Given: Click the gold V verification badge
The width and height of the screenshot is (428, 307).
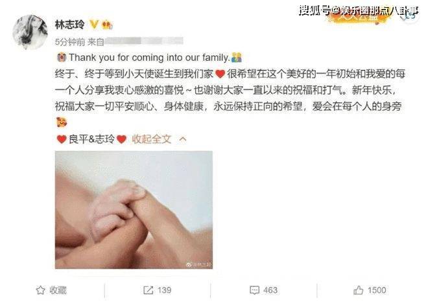Looking at the screenshot, I should click(x=94, y=25).
